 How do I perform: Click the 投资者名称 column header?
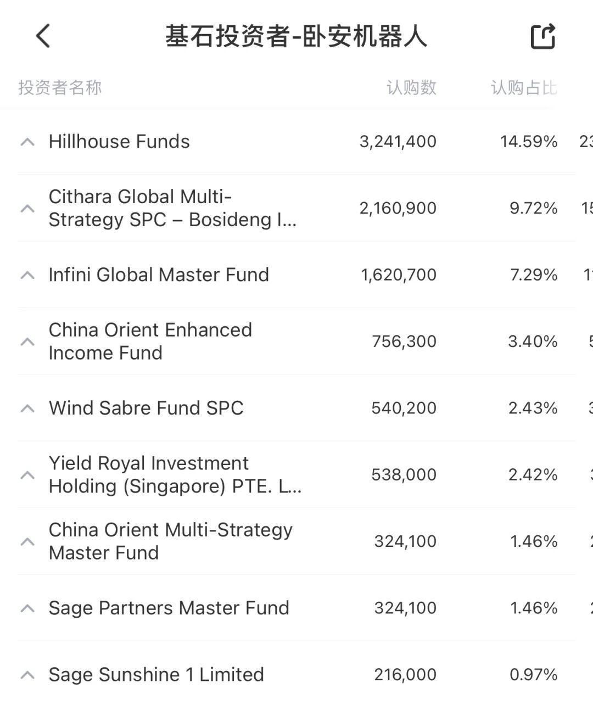click(x=60, y=87)
